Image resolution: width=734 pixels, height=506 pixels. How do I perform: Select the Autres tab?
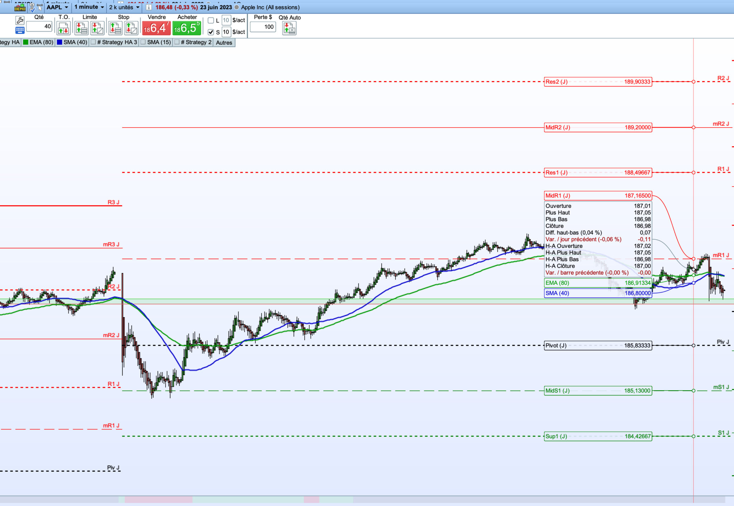coord(224,43)
